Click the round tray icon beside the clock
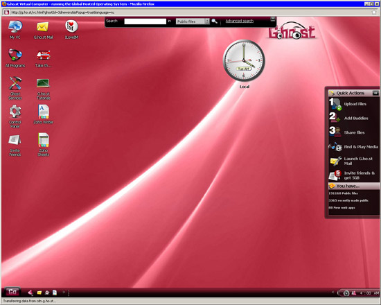This screenshot has width=381, height=305. [x=346, y=293]
